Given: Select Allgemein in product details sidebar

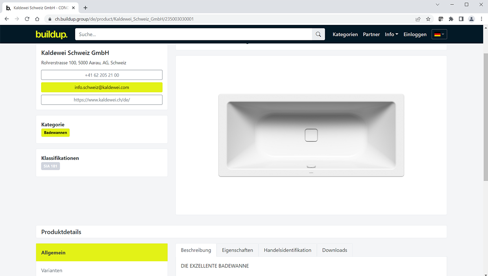Looking at the screenshot, I should tap(102, 252).
